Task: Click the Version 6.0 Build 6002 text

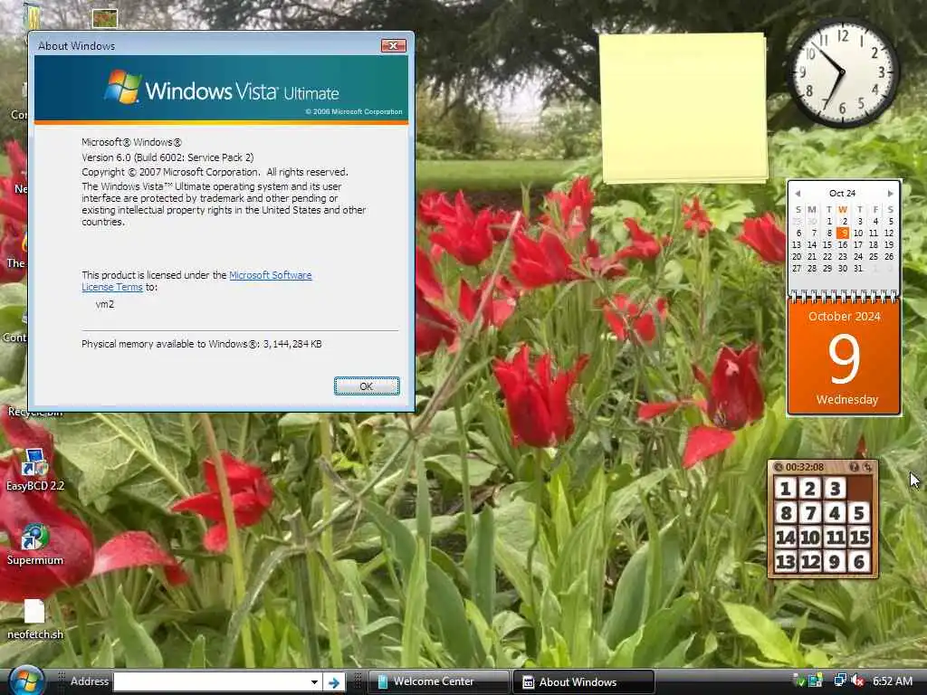Action: [x=167, y=157]
